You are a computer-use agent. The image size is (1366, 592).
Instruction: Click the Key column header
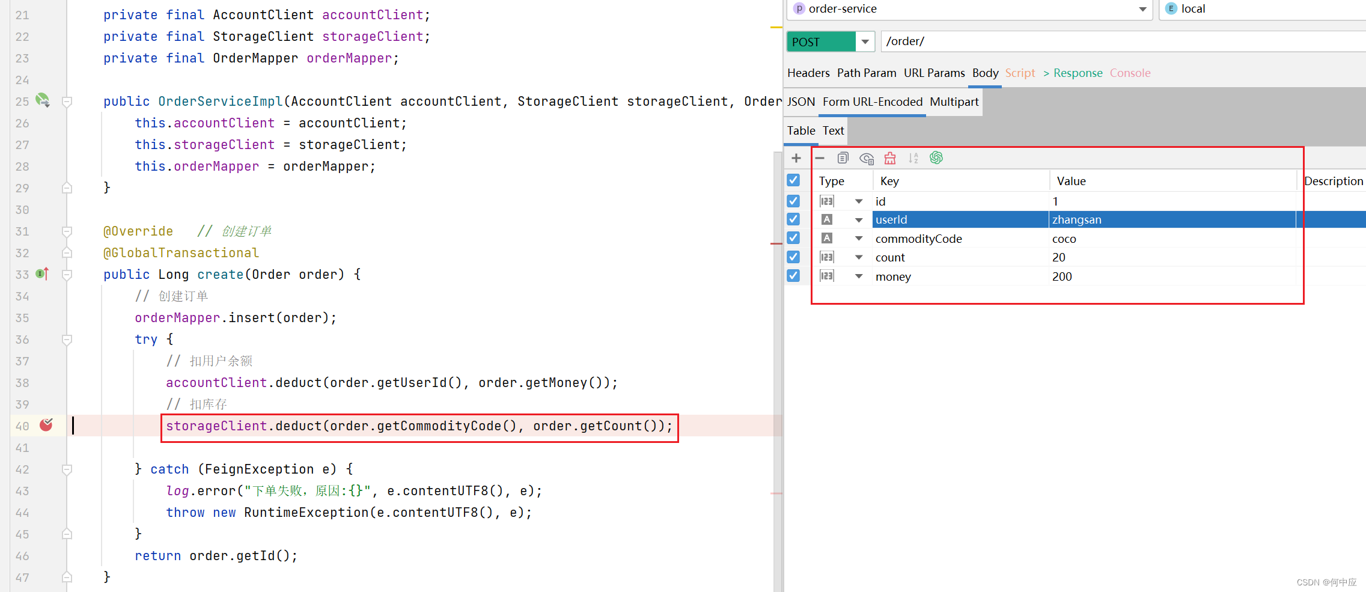click(x=960, y=181)
